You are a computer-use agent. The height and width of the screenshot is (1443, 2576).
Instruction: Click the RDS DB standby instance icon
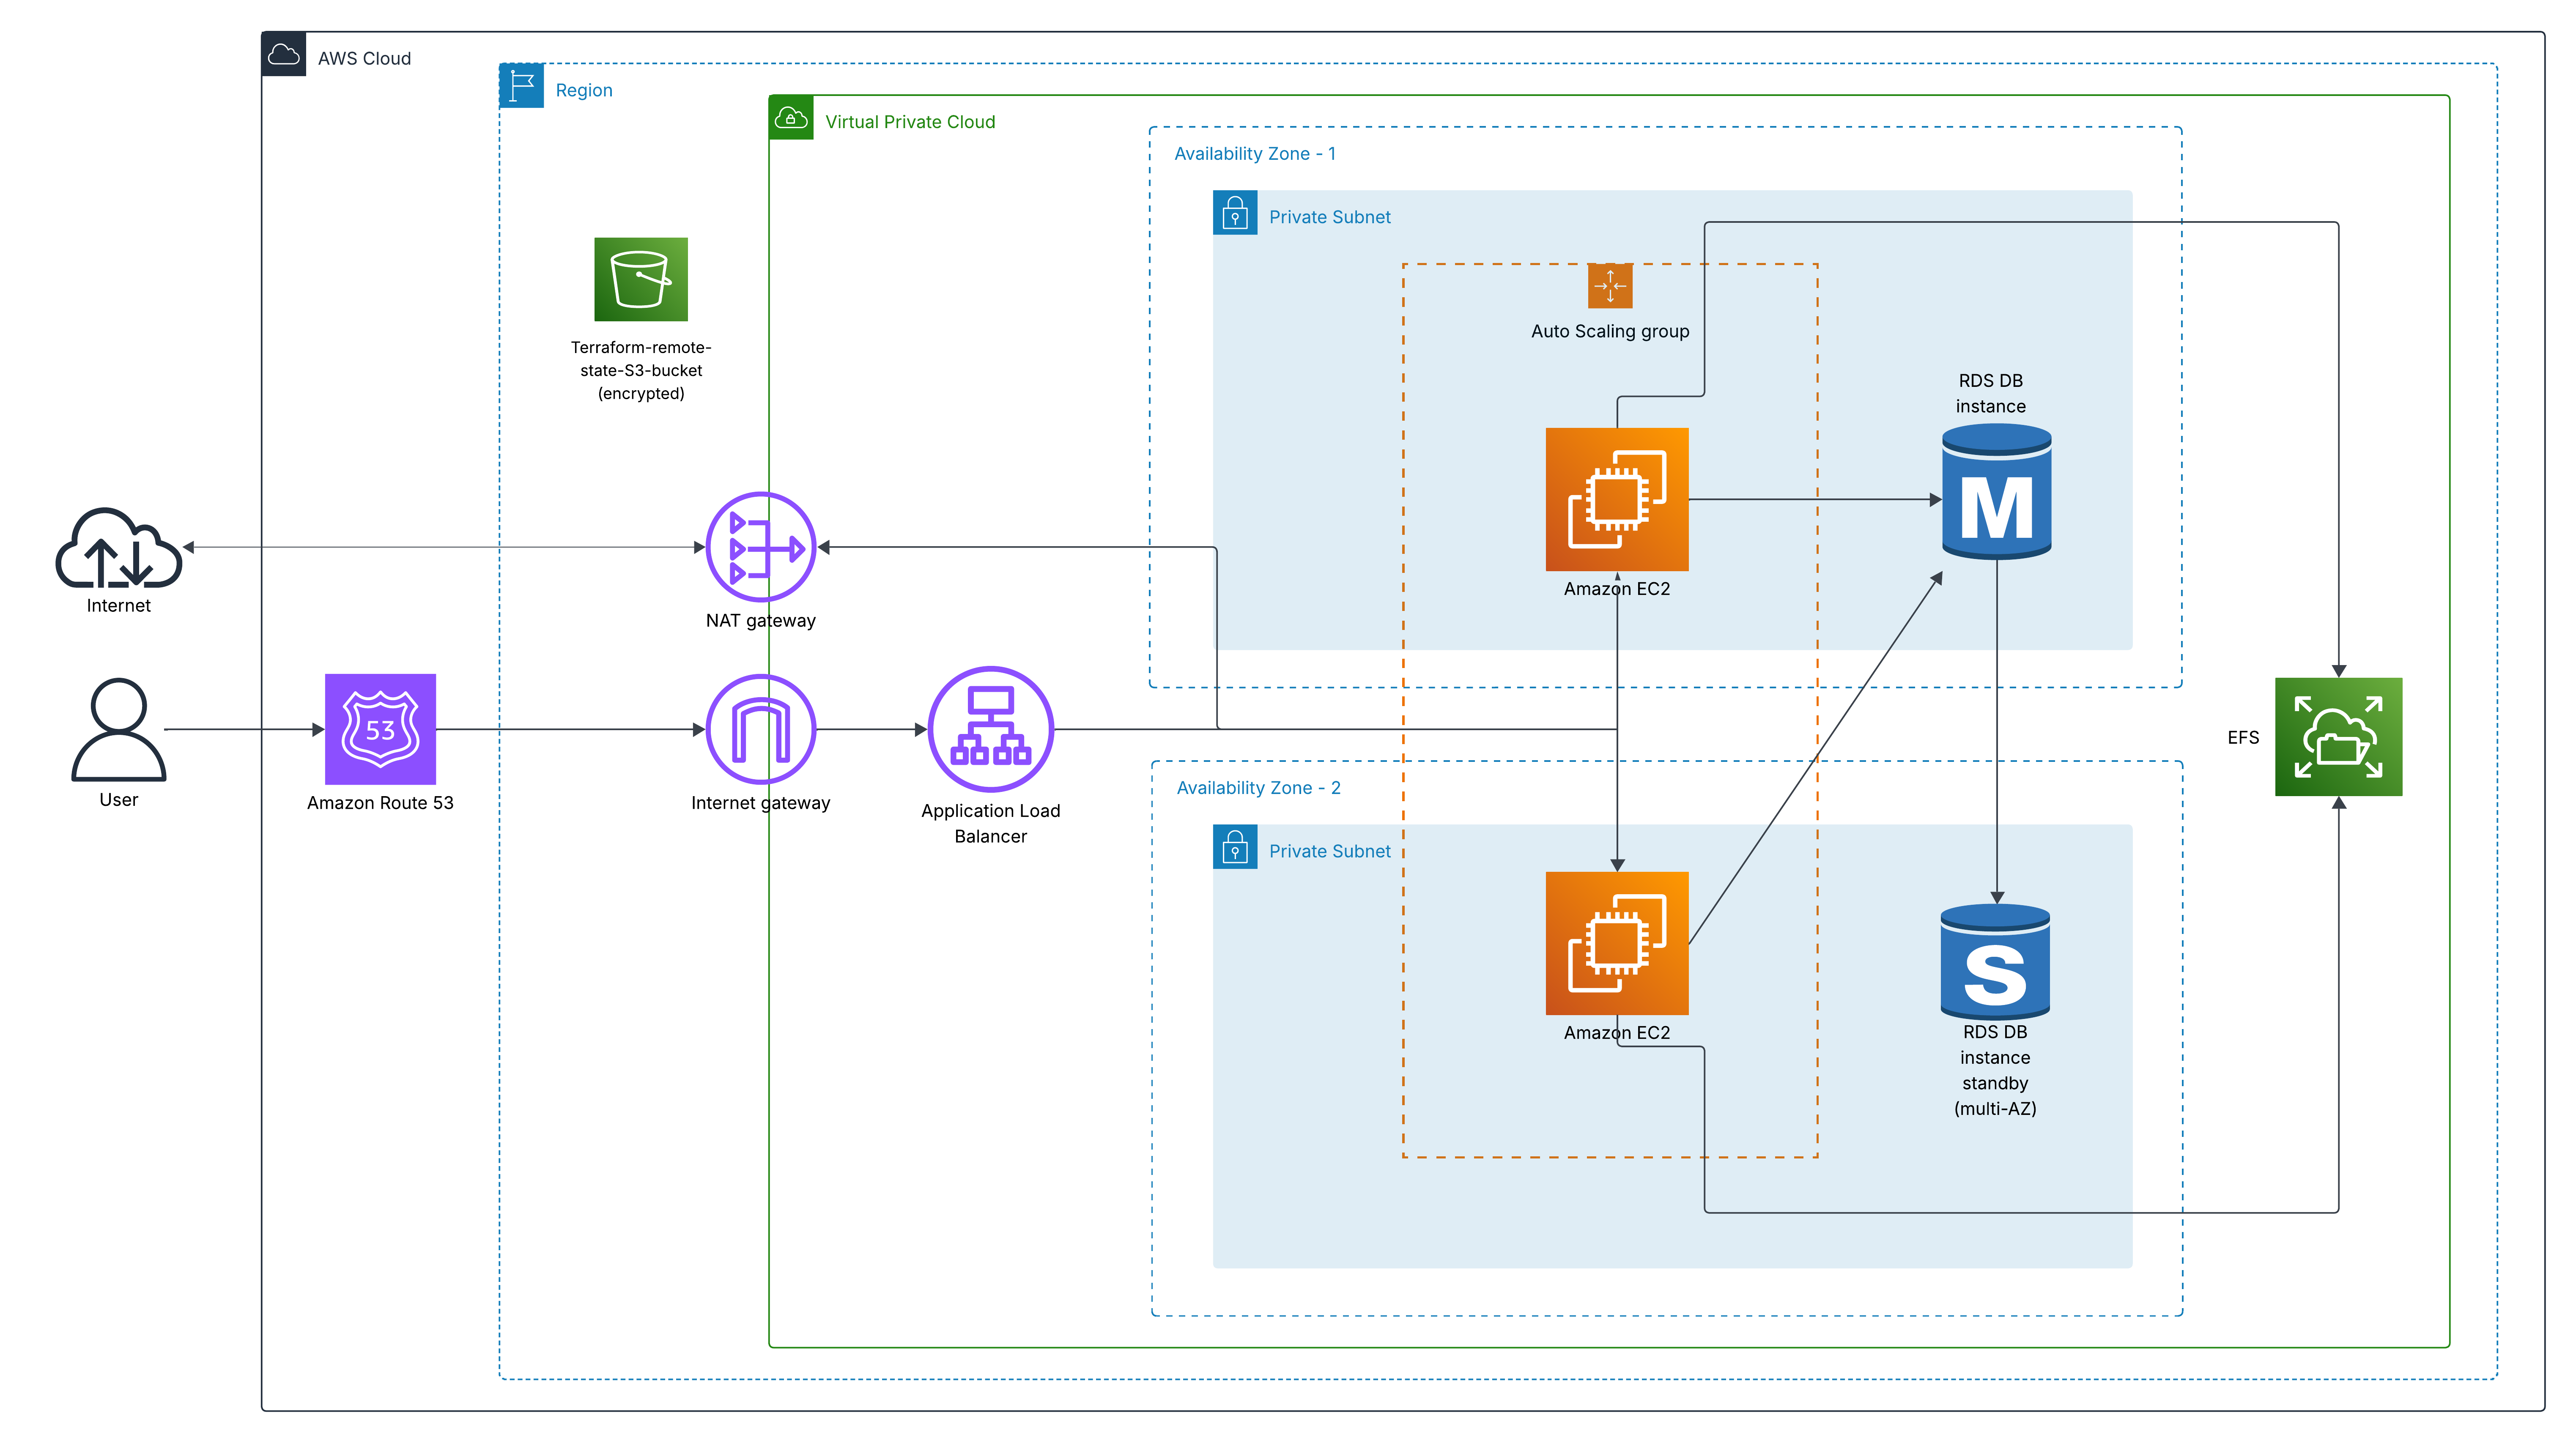[x=1994, y=961]
